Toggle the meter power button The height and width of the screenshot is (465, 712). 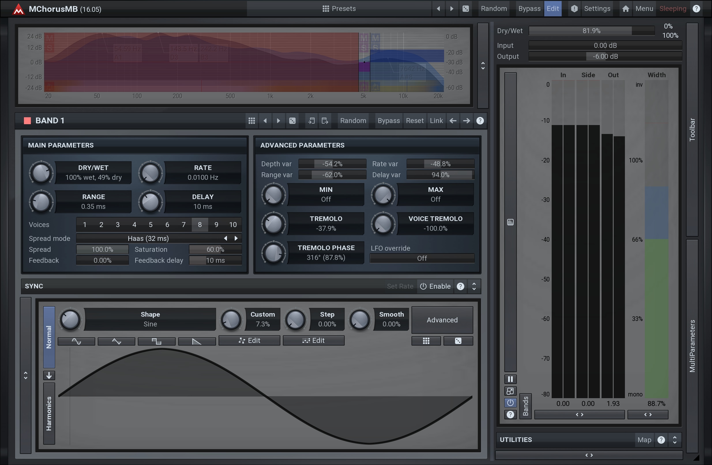(x=510, y=403)
